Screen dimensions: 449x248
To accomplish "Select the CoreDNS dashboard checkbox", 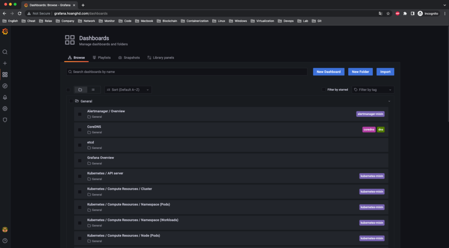I will coord(80,130).
